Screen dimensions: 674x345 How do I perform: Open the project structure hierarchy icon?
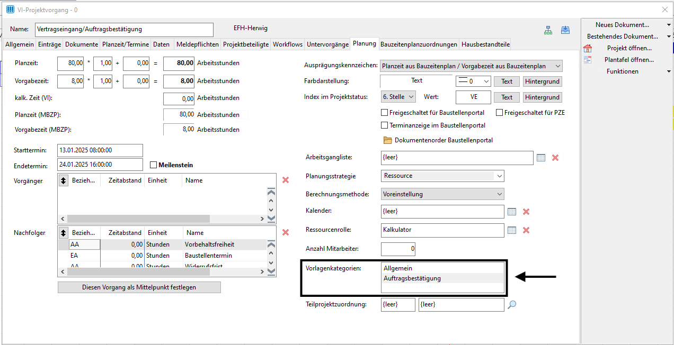tap(548, 30)
